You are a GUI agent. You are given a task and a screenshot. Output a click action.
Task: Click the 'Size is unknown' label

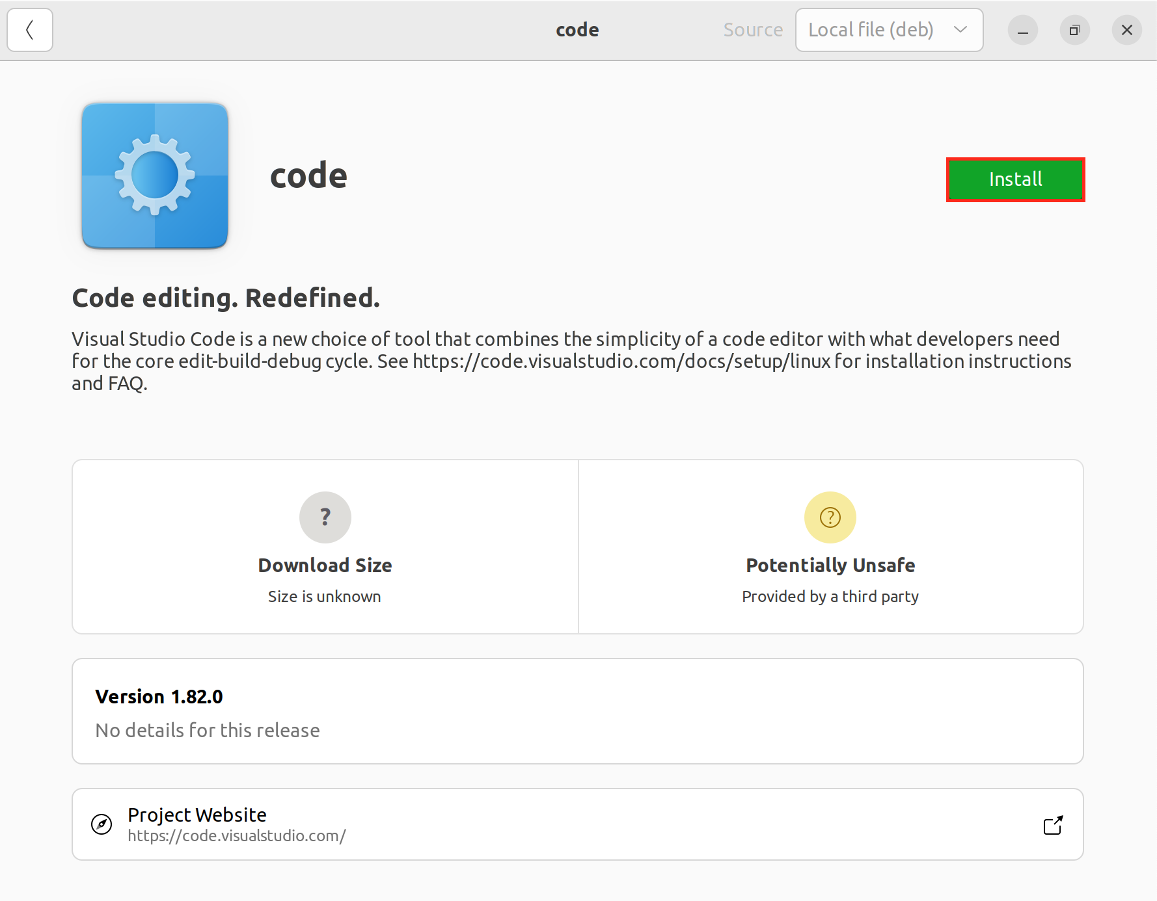325,597
